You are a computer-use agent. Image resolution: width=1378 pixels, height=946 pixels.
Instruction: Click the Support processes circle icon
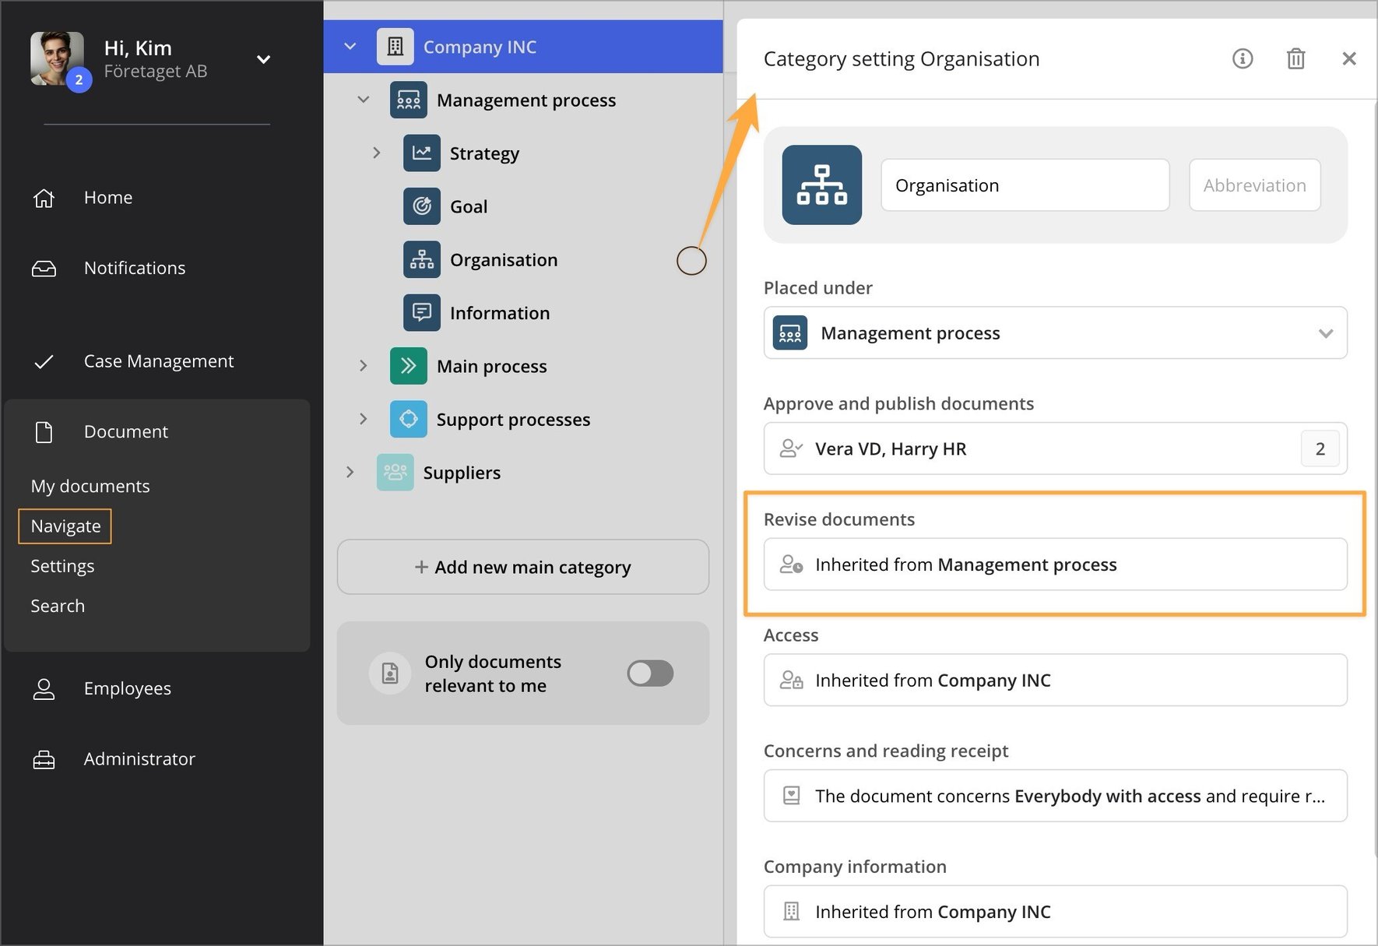[x=408, y=419]
